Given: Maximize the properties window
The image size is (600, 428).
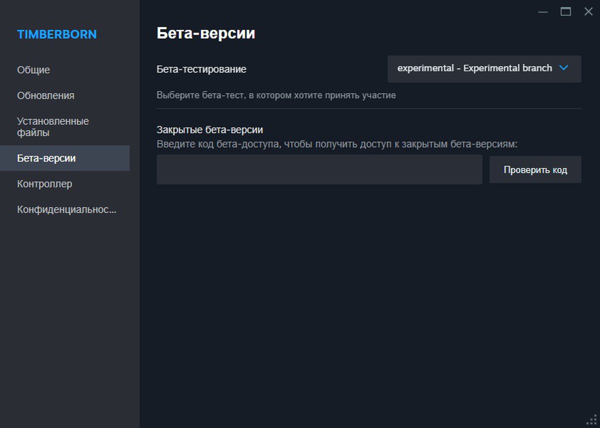Looking at the screenshot, I should (x=565, y=12).
